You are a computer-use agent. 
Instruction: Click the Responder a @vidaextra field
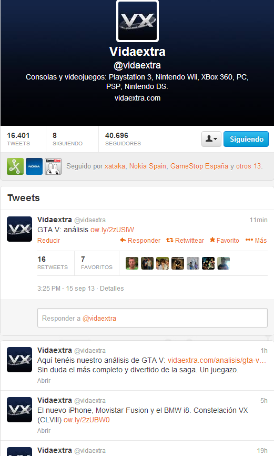153,318
